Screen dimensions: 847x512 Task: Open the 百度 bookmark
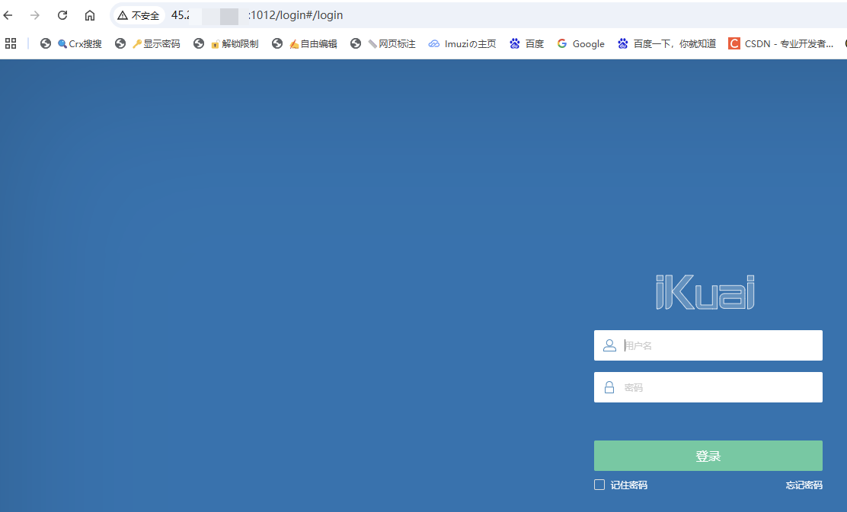tap(526, 43)
